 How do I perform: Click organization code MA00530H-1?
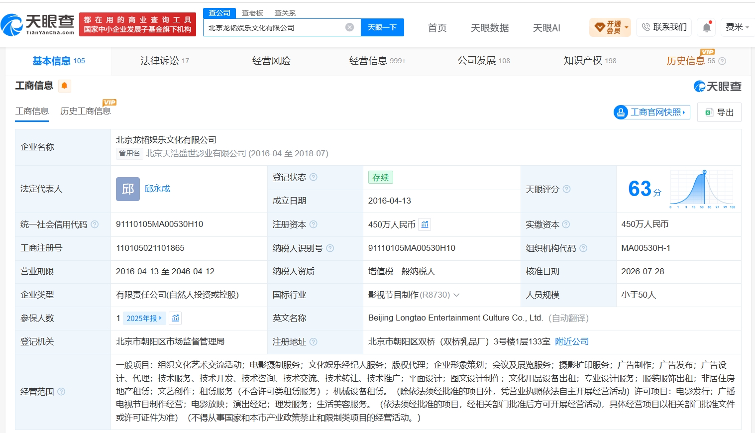[646, 248]
